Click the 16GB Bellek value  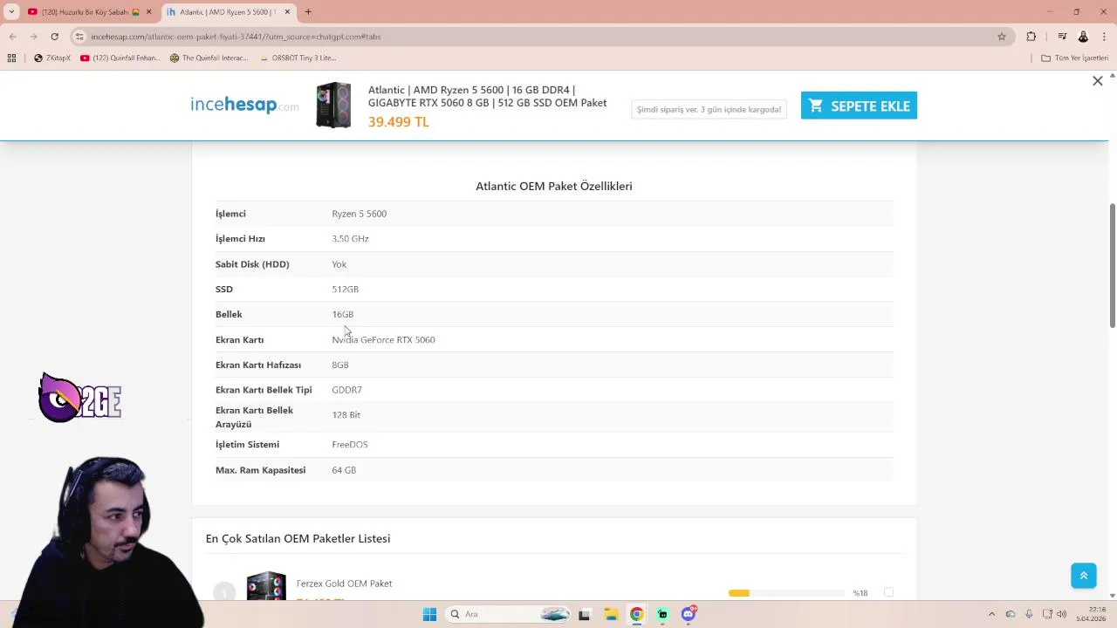[342, 315]
